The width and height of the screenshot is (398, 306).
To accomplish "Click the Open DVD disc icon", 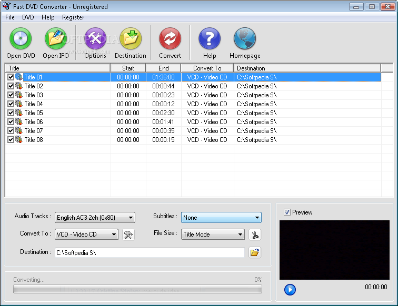I will click(x=21, y=38).
